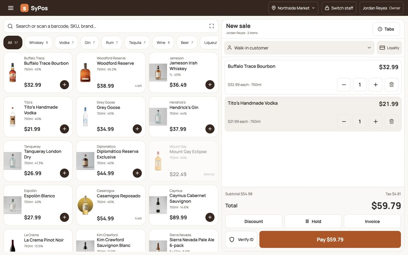Select the Casamigos Reposado bottle thumbnail

tap(85, 205)
